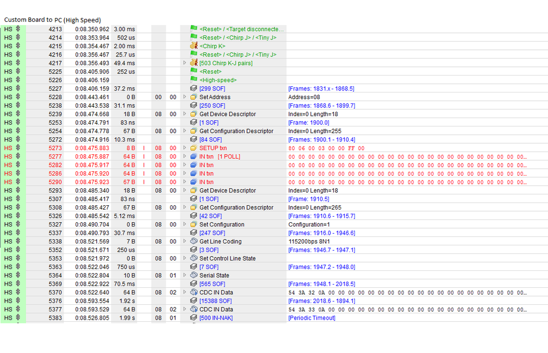Viewport: 548px width, 353px height.
Task: Click the red SETUP txn icon
Action: coord(194,148)
